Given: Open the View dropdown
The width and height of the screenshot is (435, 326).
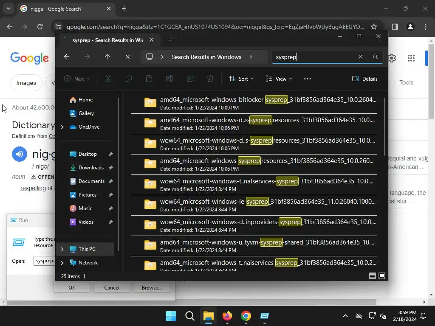Looking at the screenshot, I should [x=279, y=79].
